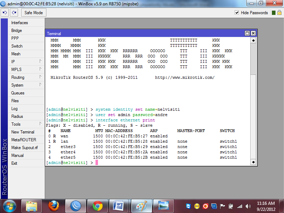
Task: Open a New Terminal
Action: (26, 132)
